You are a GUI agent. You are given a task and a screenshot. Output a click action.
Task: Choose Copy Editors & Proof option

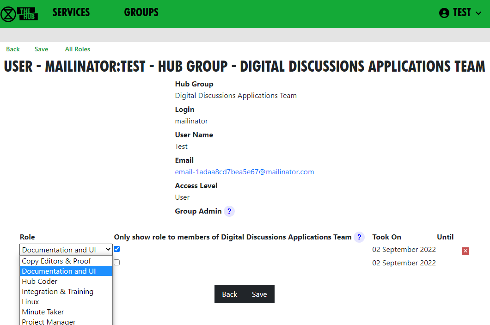pyautogui.click(x=66, y=261)
